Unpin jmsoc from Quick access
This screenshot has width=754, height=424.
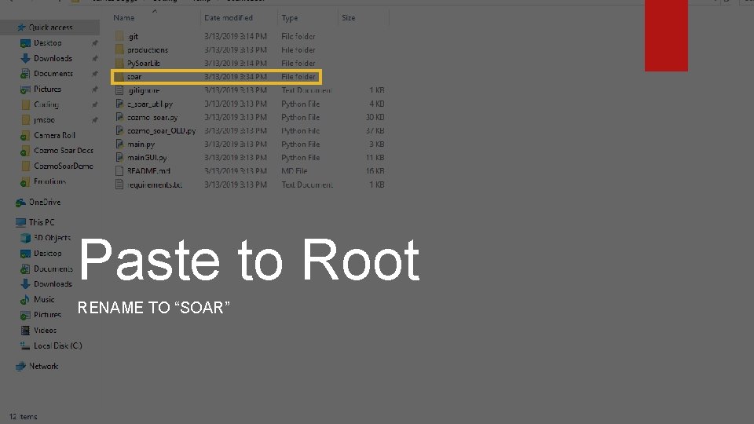[x=95, y=120]
